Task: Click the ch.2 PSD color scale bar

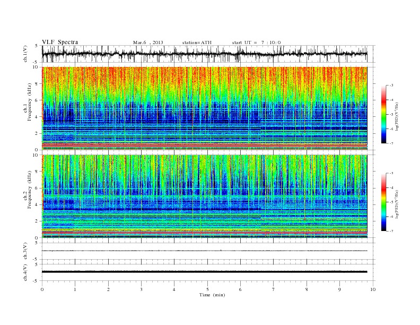Action: (x=383, y=202)
